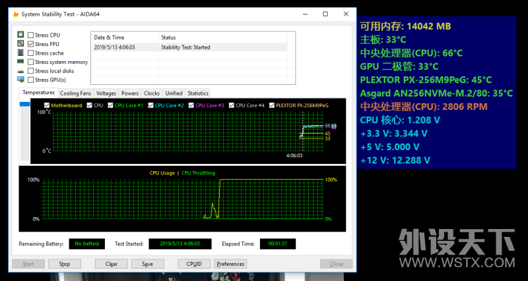Open the Voltages tab

tap(106, 93)
